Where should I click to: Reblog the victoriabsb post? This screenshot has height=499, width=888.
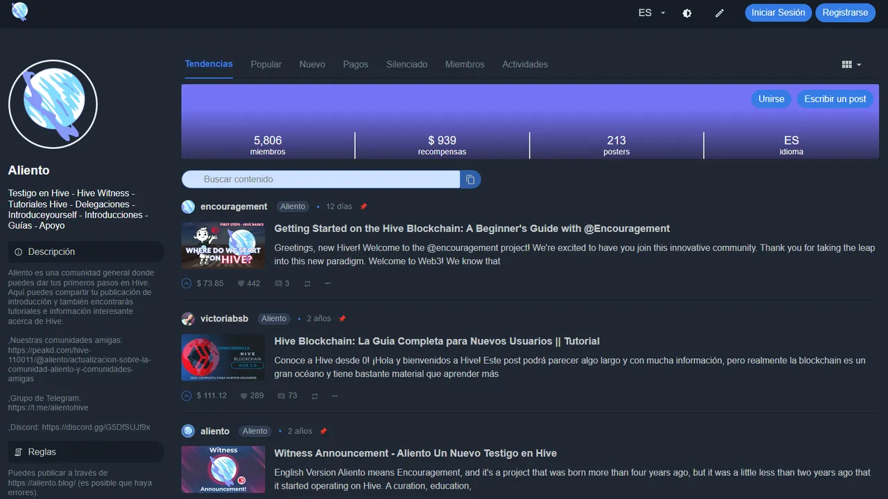click(x=314, y=396)
